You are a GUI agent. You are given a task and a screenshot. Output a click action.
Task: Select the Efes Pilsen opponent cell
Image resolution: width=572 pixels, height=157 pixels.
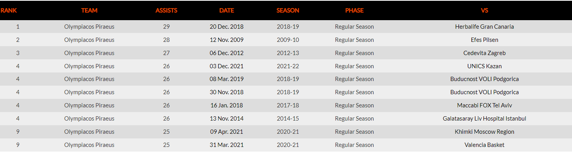coord(484,40)
